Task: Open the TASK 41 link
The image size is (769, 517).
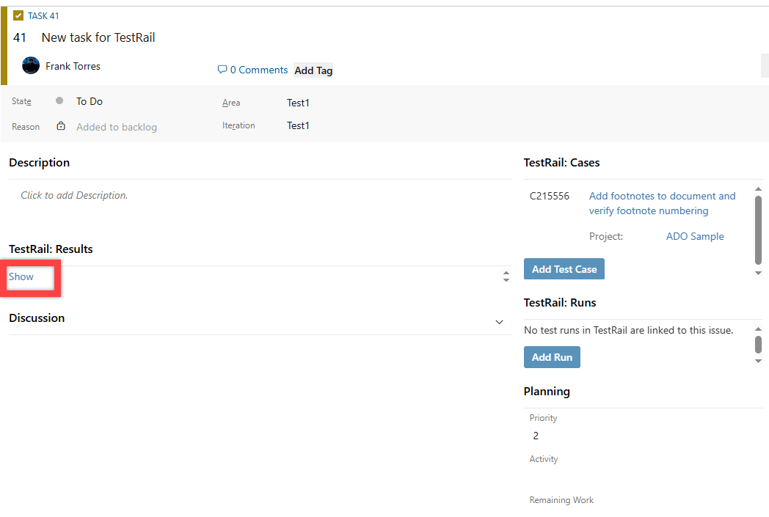Action: click(43, 15)
